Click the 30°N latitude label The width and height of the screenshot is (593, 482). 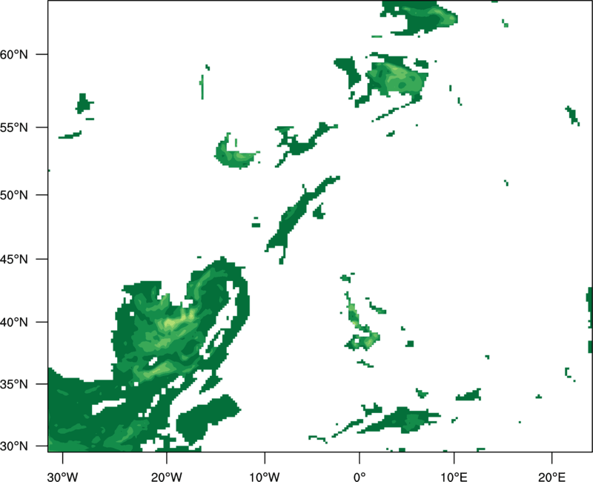[14, 446]
